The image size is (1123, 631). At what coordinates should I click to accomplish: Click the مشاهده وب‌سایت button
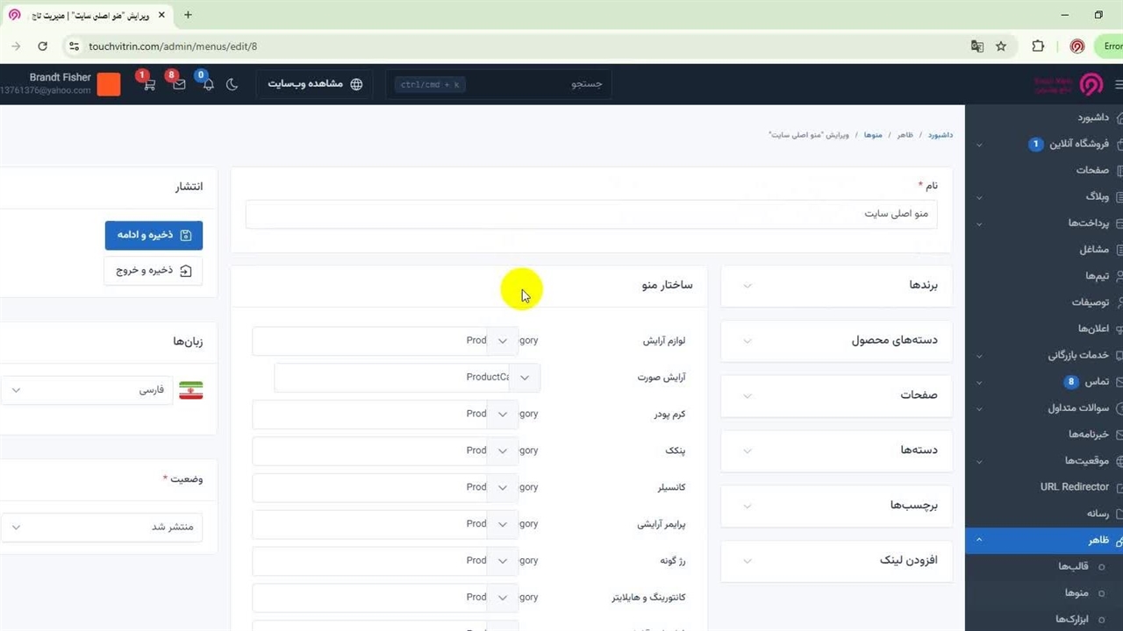coord(314,84)
